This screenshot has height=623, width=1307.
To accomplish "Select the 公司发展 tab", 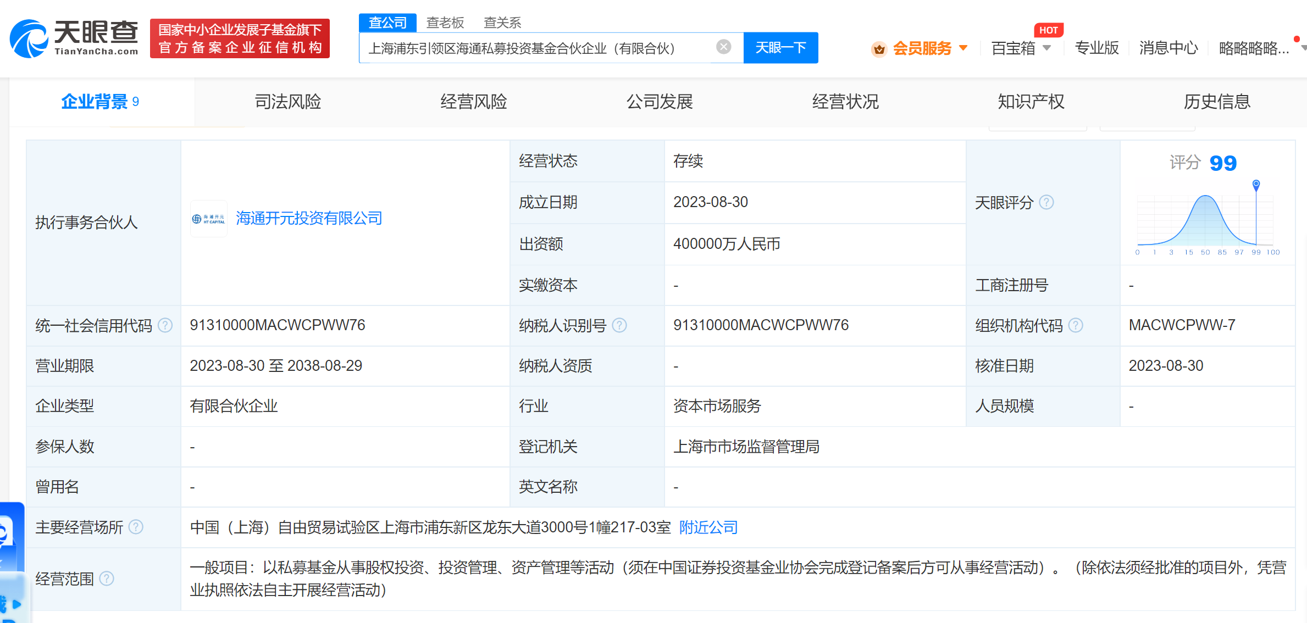I will coord(660,102).
